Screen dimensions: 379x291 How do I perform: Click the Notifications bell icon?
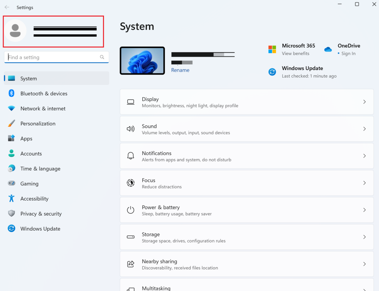[131, 156]
